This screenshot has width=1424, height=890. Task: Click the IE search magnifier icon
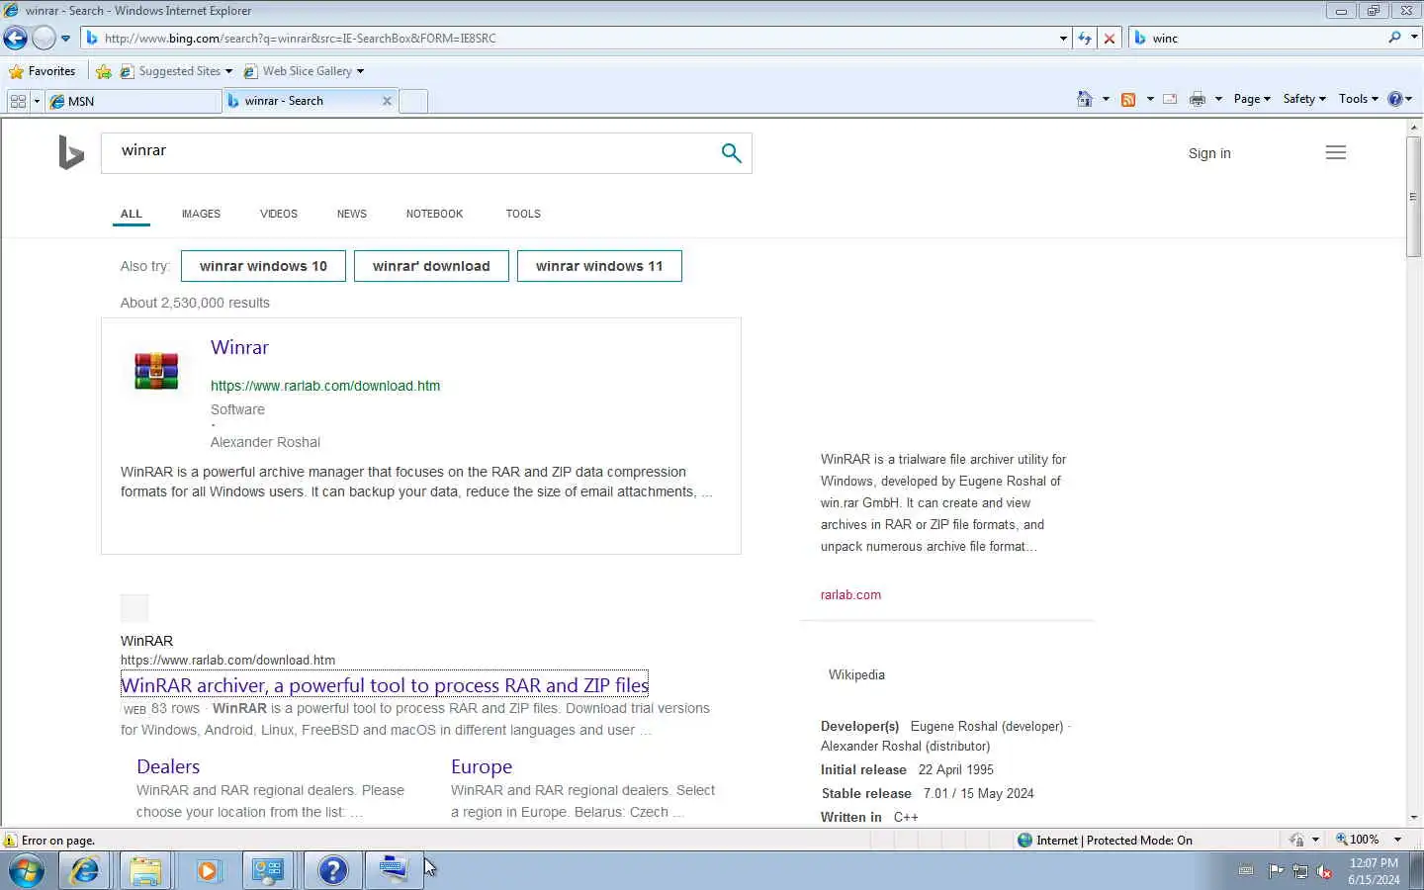pyautogui.click(x=1394, y=38)
